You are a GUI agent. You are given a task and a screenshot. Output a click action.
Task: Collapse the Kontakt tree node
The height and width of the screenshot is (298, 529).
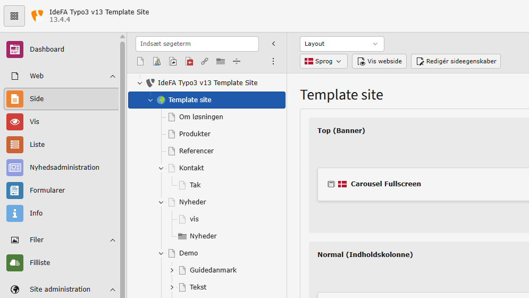point(161,168)
